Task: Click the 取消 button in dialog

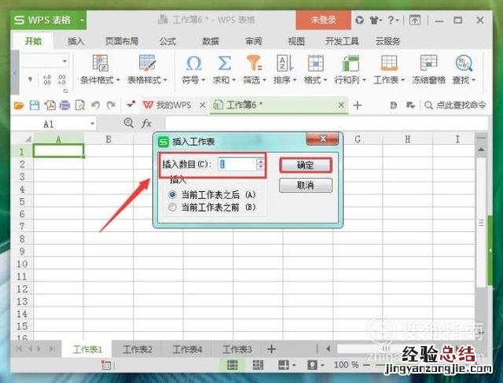Action: [x=306, y=186]
